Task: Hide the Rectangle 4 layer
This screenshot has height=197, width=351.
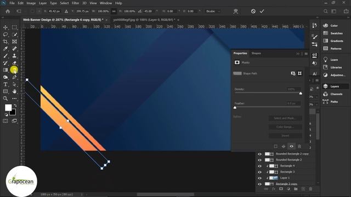Action: (x=259, y=166)
